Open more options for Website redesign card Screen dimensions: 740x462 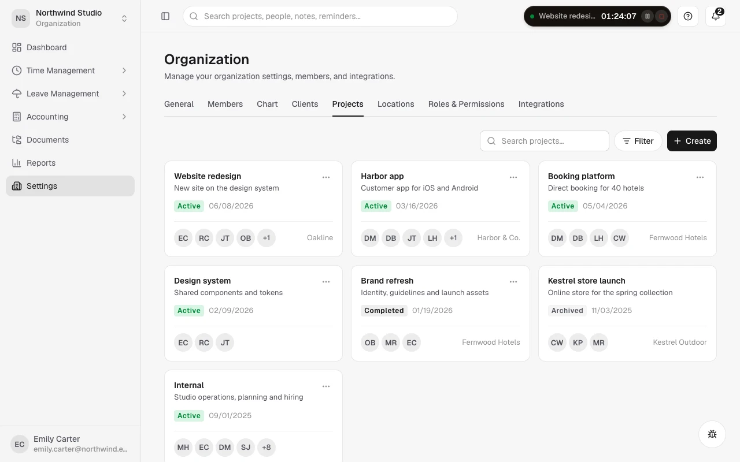point(326,177)
